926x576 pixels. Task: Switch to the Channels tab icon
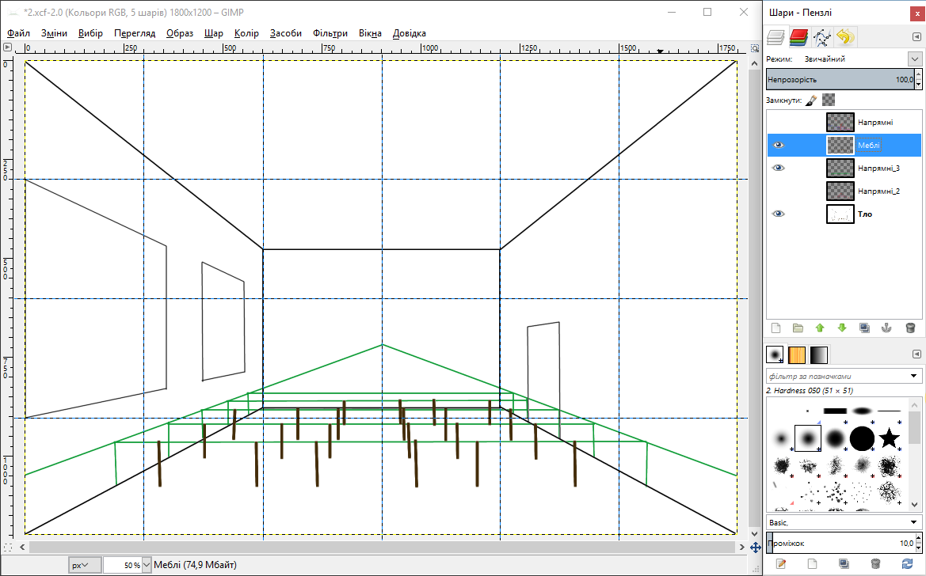(x=798, y=36)
